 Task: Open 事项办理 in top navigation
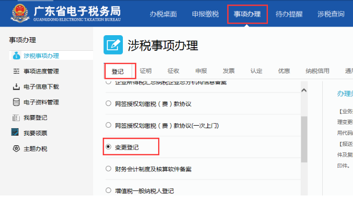247,14
